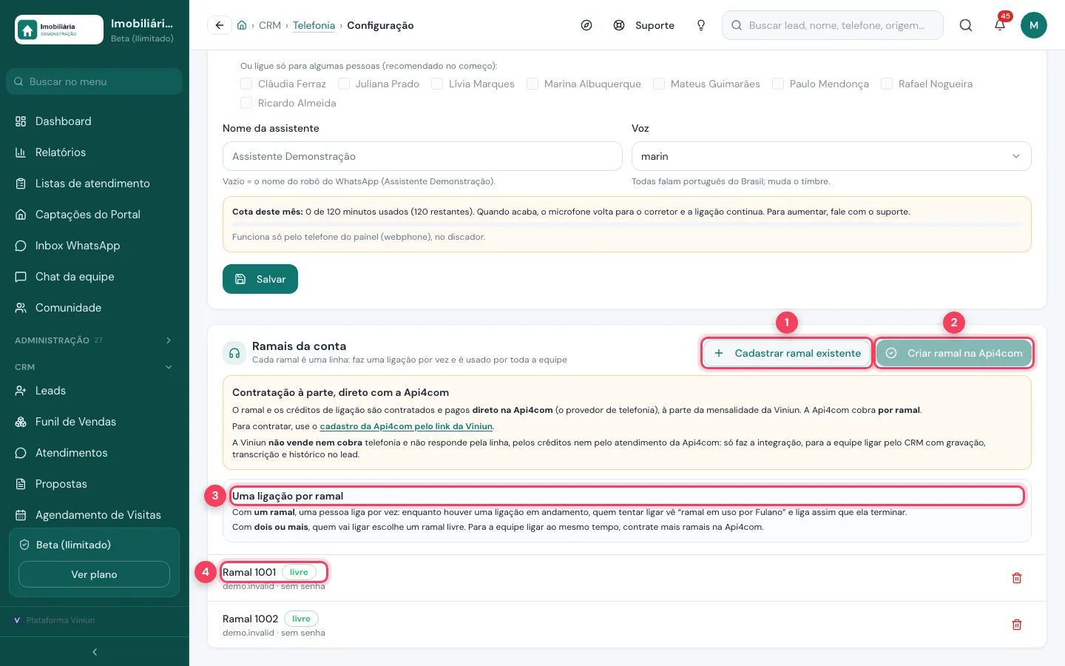Select Marina Albuquerque checkbox
This screenshot has height=666, width=1065.
[532, 84]
